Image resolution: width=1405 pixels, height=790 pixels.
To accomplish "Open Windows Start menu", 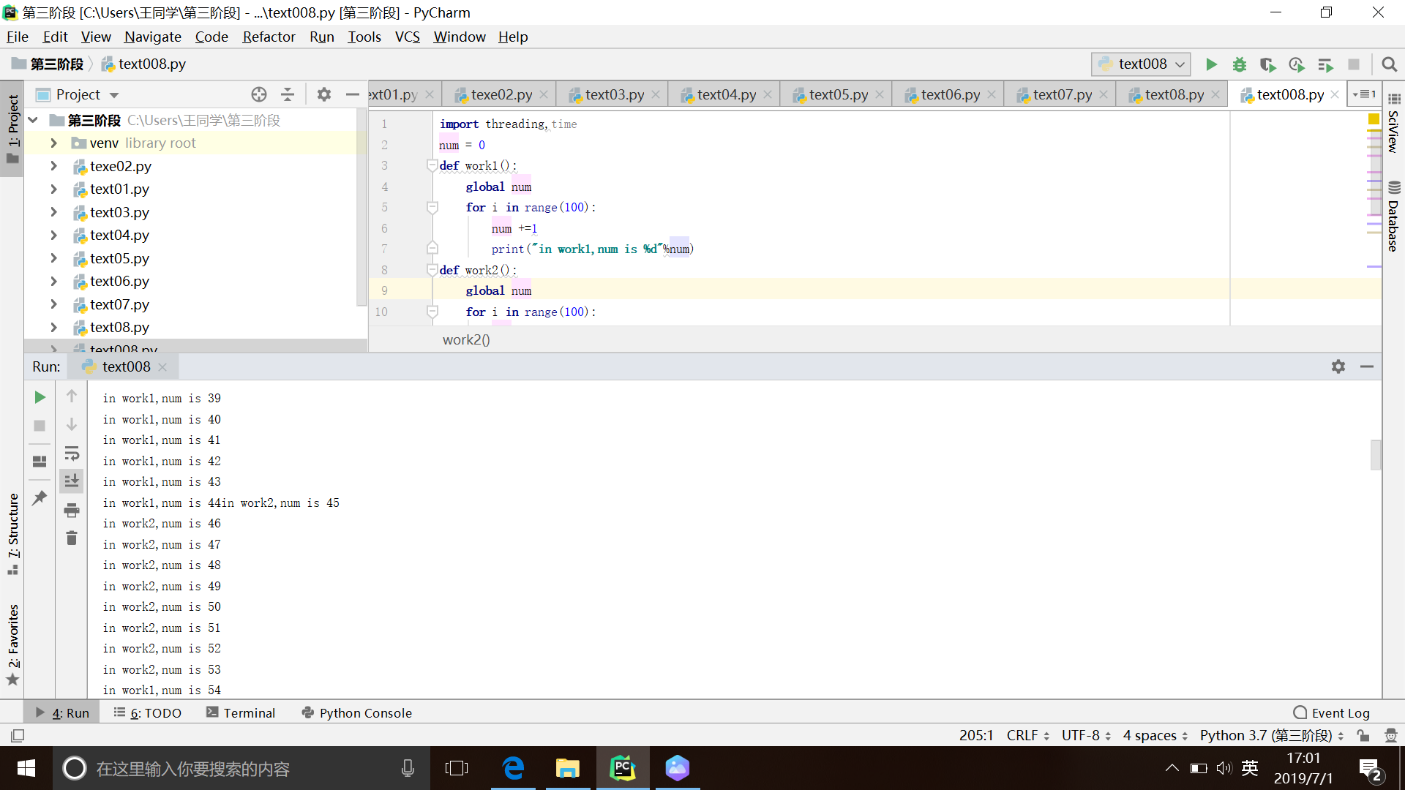I will point(26,768).
